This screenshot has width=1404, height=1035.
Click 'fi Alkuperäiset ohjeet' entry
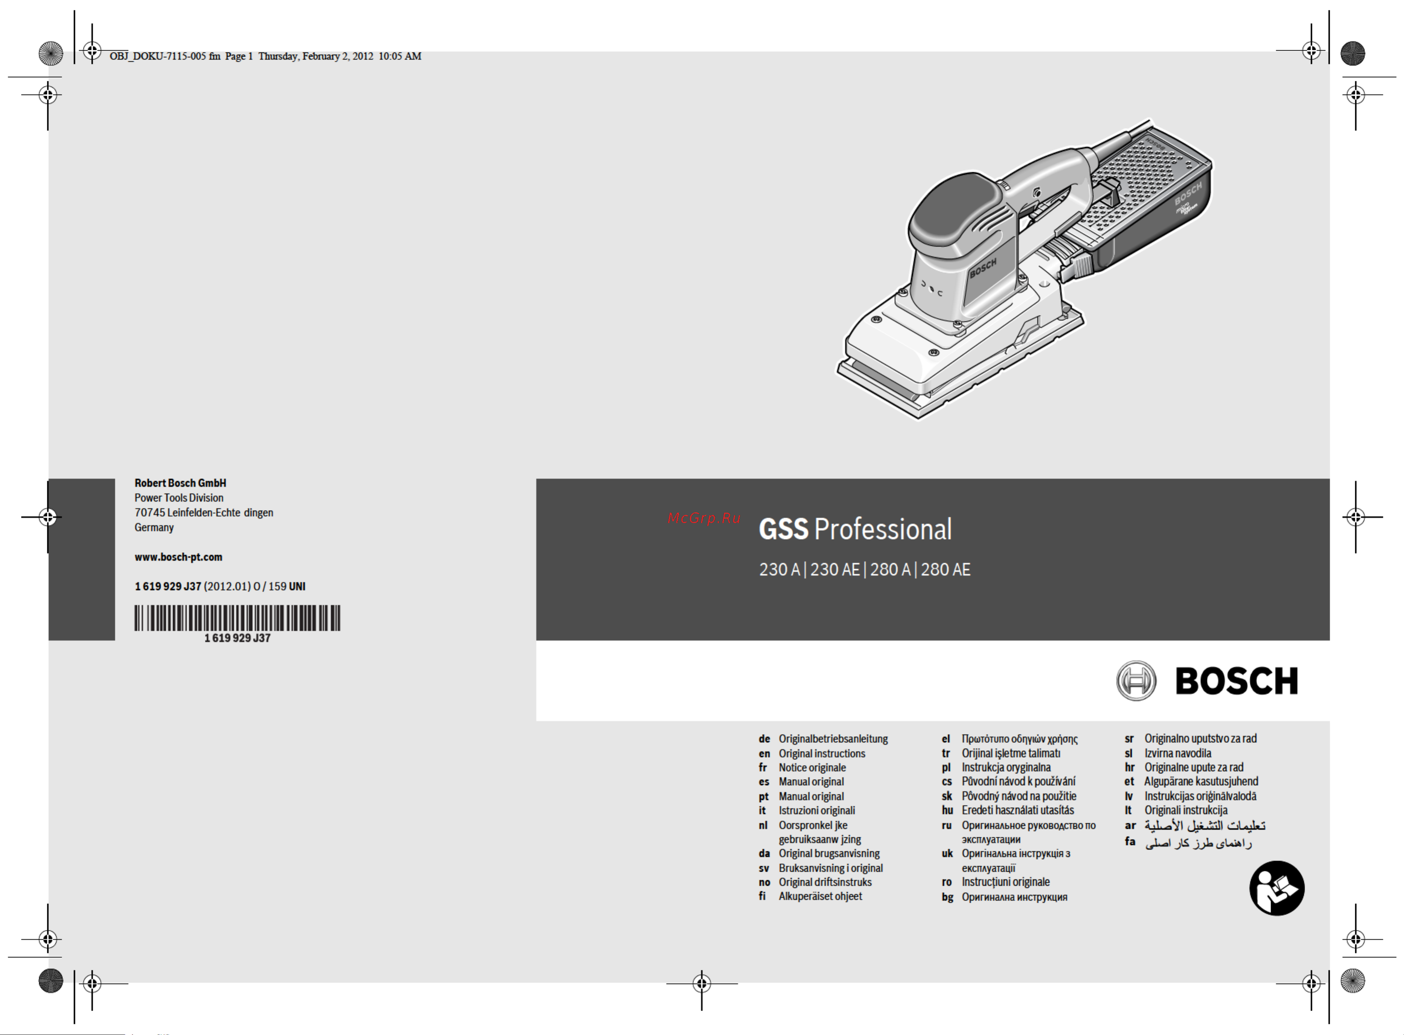810,896
